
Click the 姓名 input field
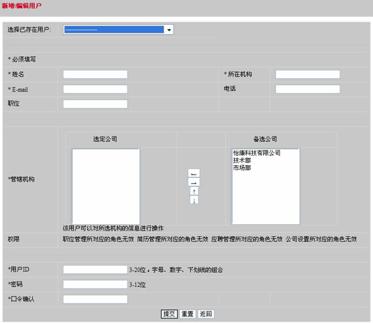coord(95,75)
